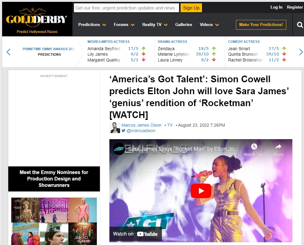
Task: Click the email updates input field
Action: coord(126,8)
